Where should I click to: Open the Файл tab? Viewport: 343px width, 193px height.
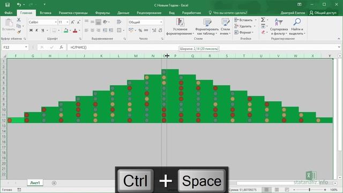(9, 13)
